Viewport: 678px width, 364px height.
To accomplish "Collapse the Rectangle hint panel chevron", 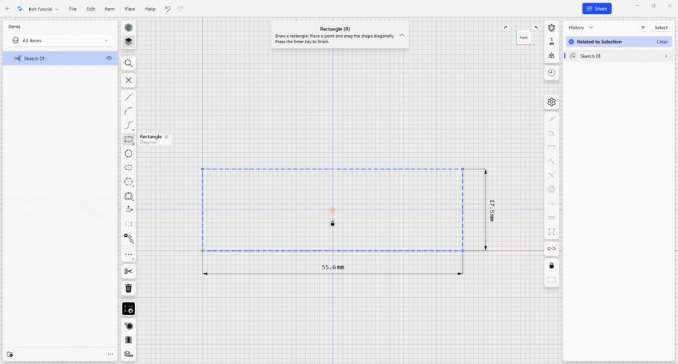I will pyautogui.click(x=401, y=34).
